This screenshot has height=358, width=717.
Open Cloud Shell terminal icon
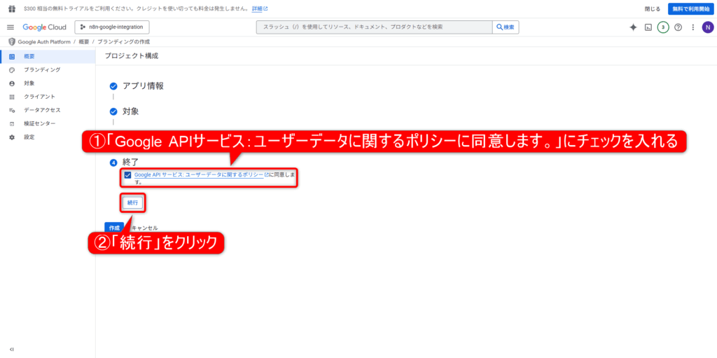(x=648, y=27)
